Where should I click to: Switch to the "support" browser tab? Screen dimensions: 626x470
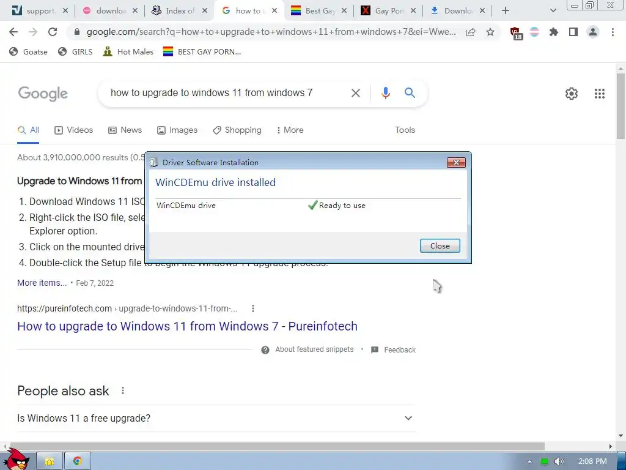(x=40, y=11)
